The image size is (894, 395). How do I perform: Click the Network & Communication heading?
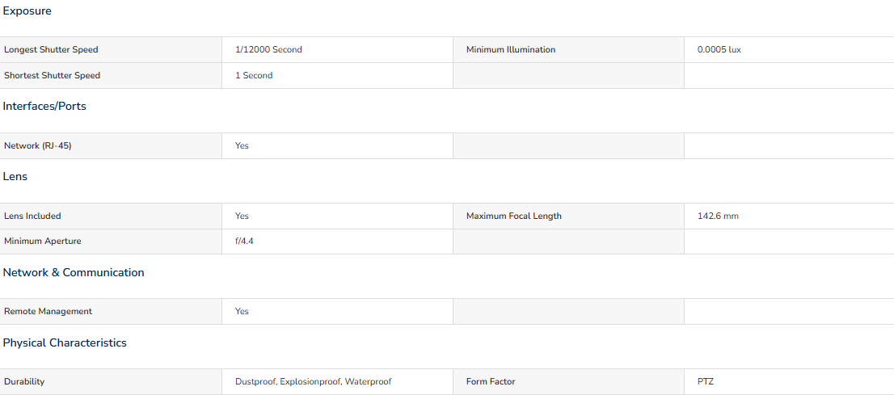click(74, 272)
